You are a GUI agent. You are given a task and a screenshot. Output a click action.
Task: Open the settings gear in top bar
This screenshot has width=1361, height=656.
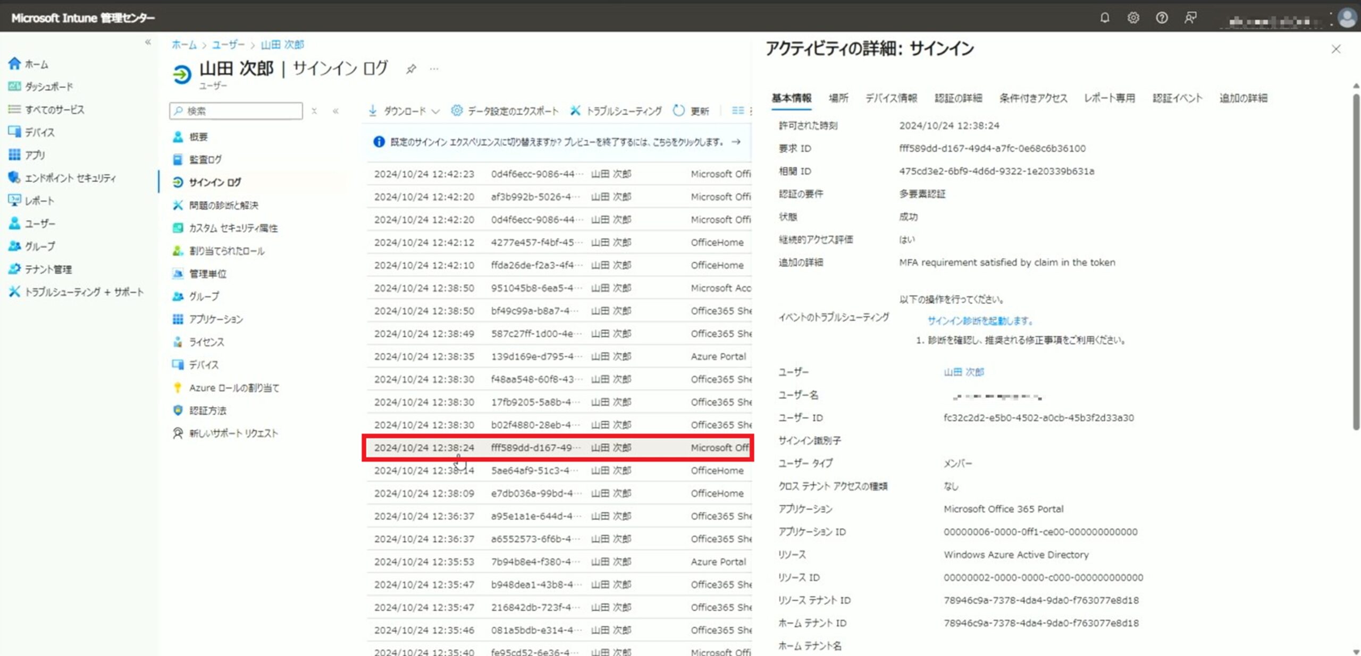tap(1133, 18)
